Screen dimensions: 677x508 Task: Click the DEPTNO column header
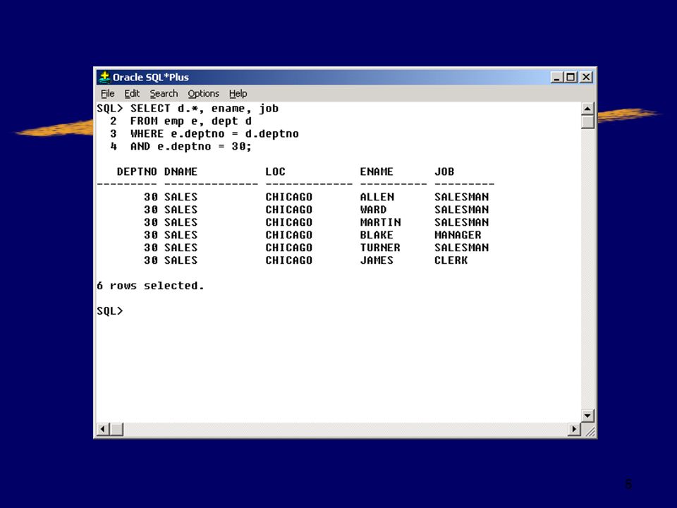pyautogui.click(x=136, y=171)
